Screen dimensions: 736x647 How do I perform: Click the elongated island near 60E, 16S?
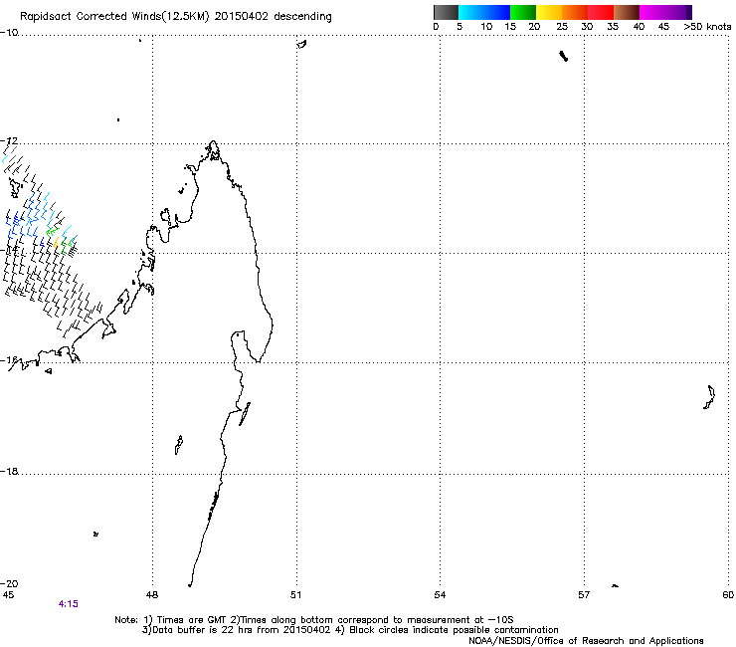[x=709, y=397]
